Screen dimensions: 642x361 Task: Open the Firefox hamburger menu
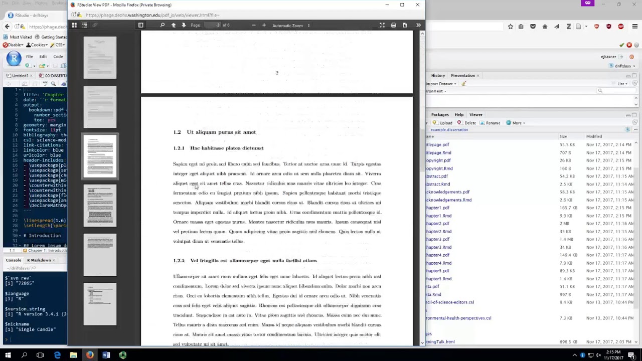635,27
